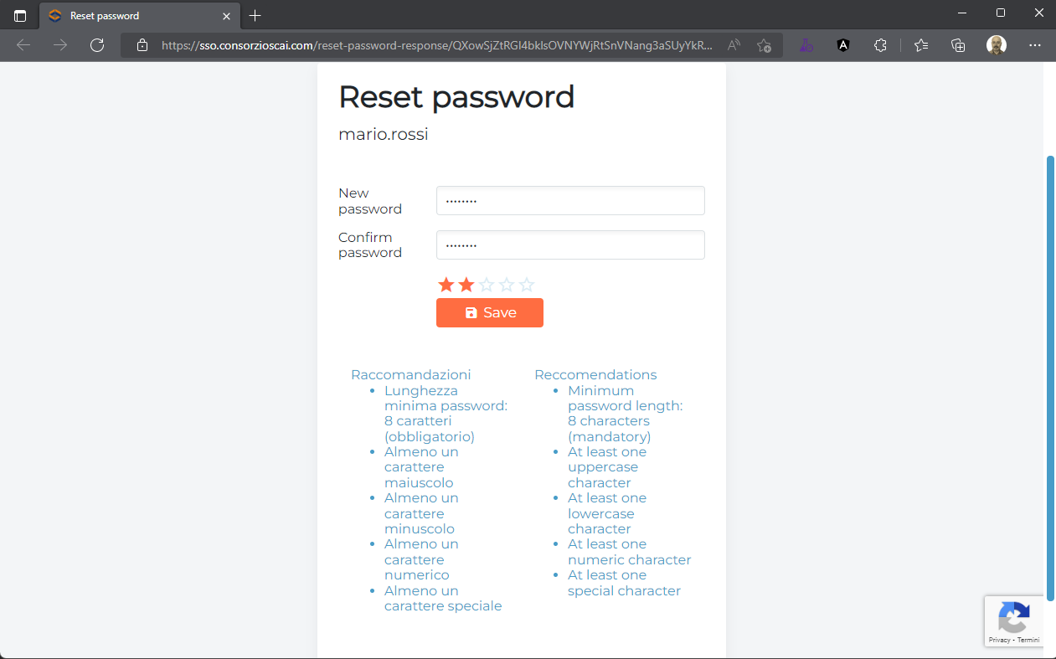Open the Favorites hub

(920, 45)
